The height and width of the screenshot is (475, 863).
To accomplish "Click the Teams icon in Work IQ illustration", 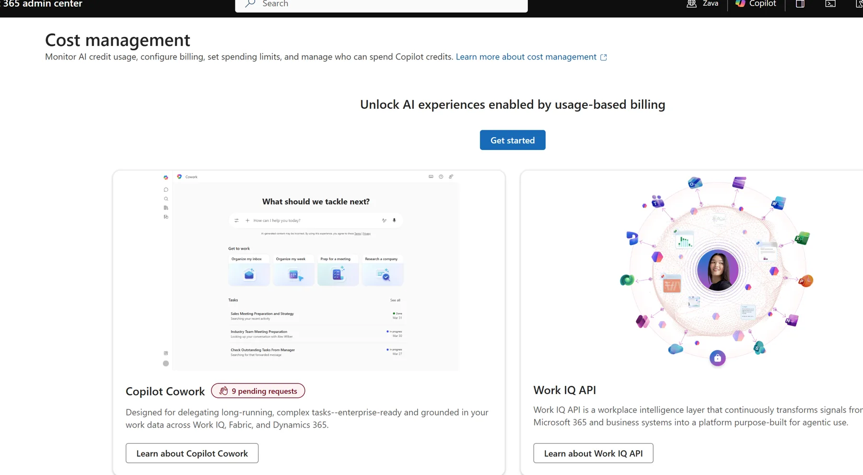I will 657,201.
